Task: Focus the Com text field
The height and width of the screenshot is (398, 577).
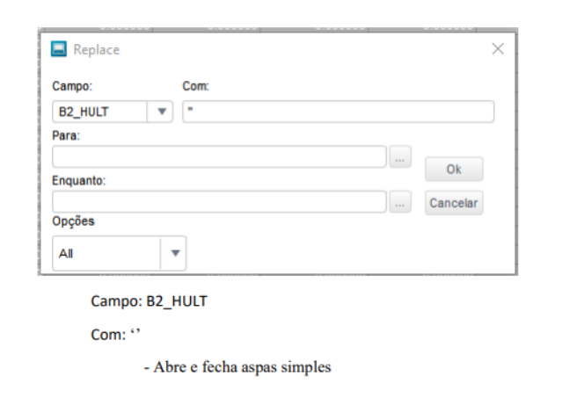Action: coord(338,112)
